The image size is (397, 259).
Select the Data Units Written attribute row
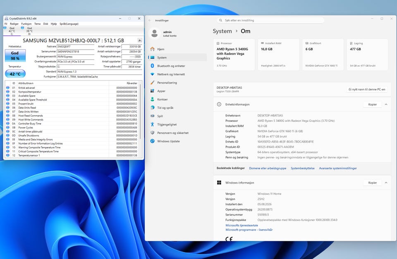click(72, 112)
